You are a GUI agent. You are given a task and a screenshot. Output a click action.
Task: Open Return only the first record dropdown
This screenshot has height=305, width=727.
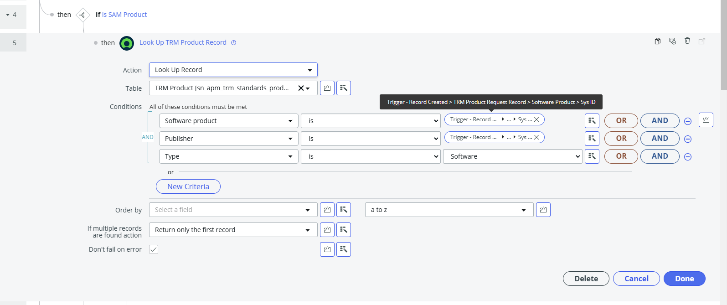(233, 230)
